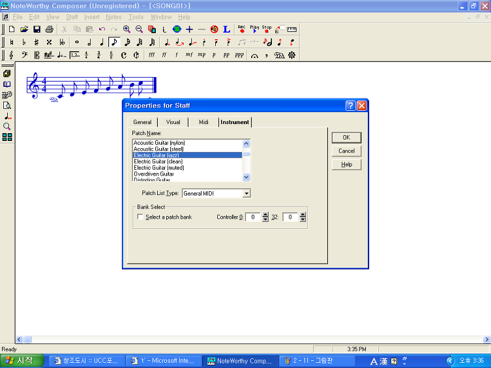This screenshot has width=491, height=368.
Task: Toggle the dotted note icon
Action: coord(167,42)
